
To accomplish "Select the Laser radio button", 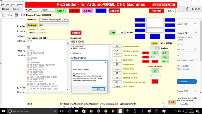I will [x=38, y=30].
